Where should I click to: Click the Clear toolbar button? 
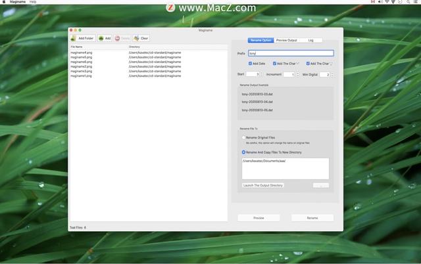point(141,38)
